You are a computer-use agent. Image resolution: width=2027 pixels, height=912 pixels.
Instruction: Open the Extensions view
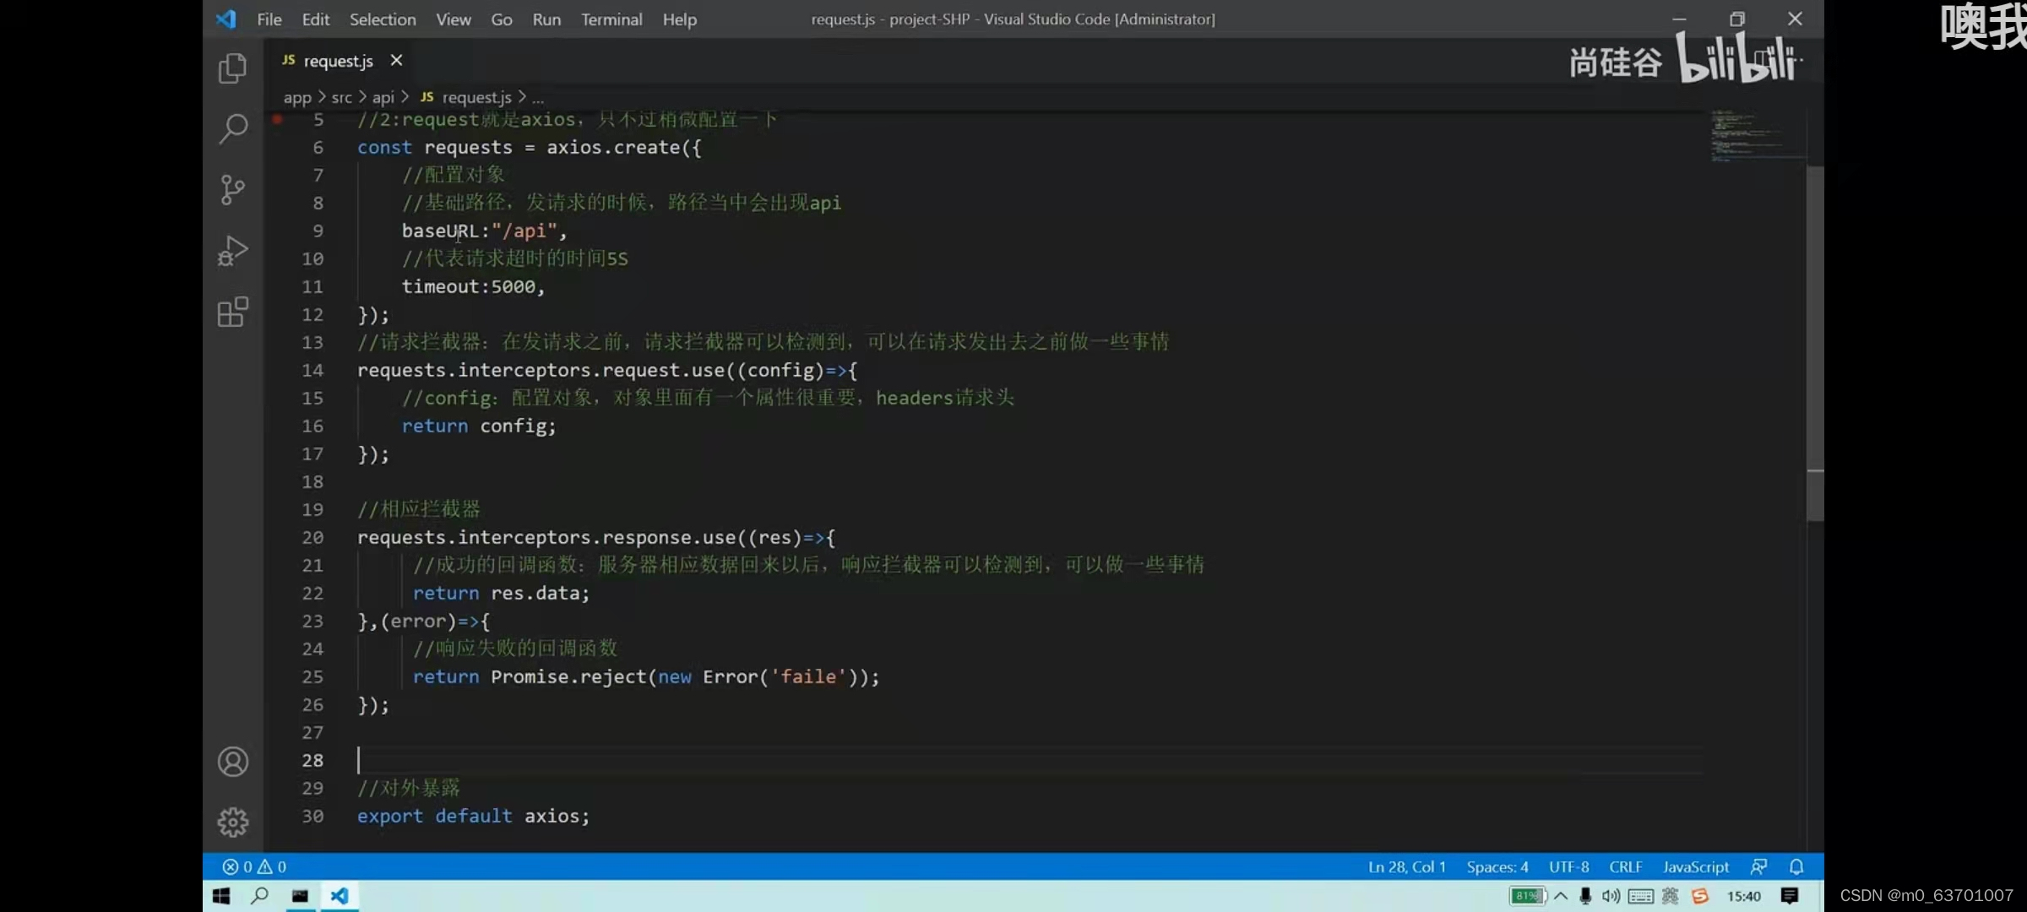coord(232,312)
